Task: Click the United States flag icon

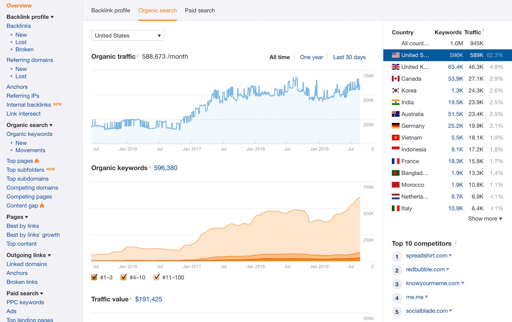Action: [396, 55]
